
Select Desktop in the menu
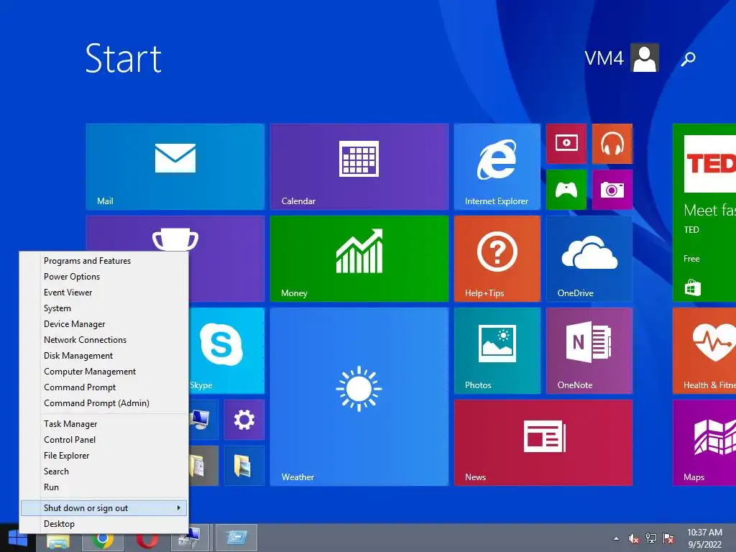[103, 524]
